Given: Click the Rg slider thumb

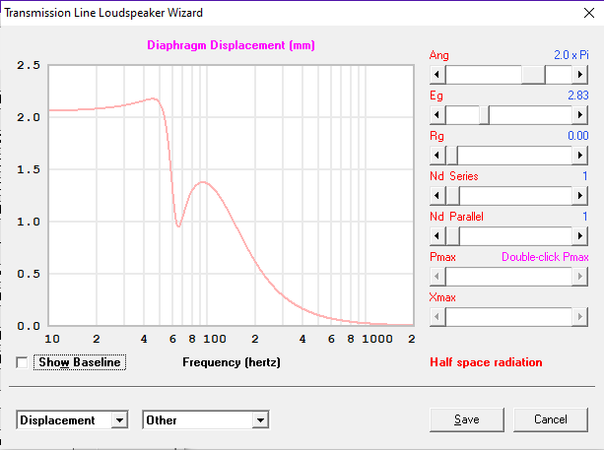Looking at the screenshot, I should coord(452,156).
